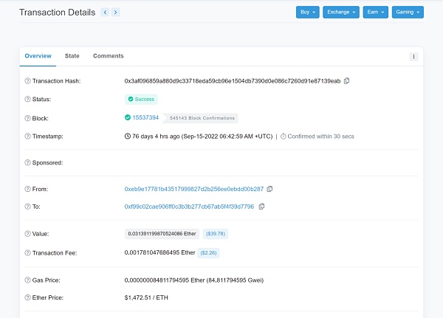Copy the To address

click(261, 207)
